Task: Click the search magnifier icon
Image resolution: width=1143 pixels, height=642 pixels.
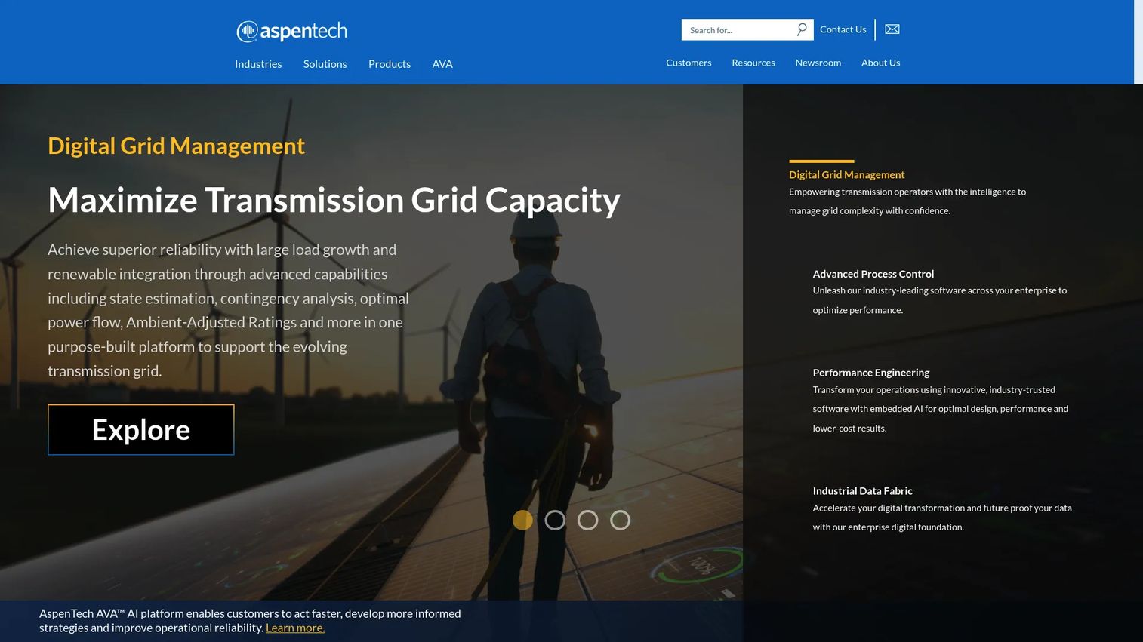Action: pyautogui.click(x=801, y=29)
